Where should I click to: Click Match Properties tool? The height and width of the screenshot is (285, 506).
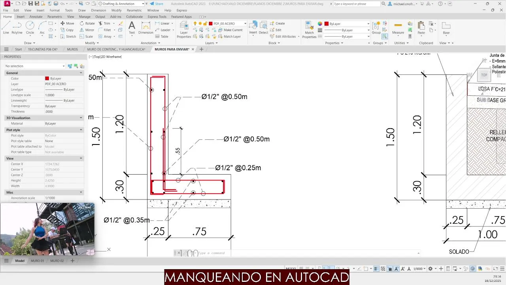click(x=309, y=30)
